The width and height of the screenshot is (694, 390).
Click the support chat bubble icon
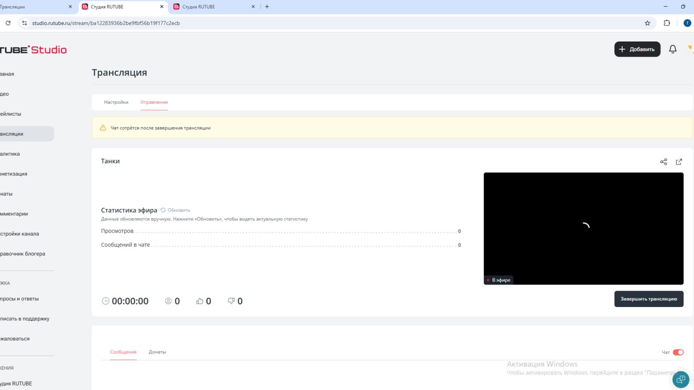(680, 379)
